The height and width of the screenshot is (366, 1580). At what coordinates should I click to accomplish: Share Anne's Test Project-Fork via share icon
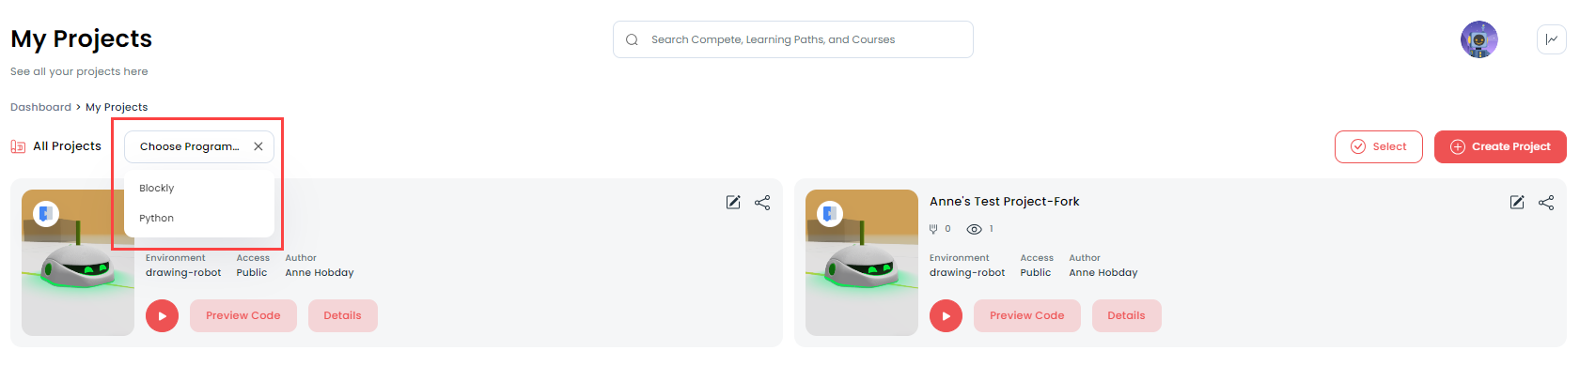(1546, 203)
